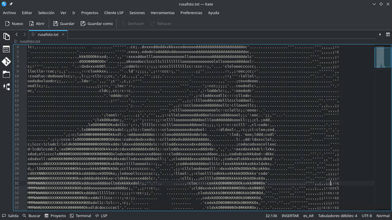Select the rusafoto.txt tab
392x220 pixels.
pos(48,34)
